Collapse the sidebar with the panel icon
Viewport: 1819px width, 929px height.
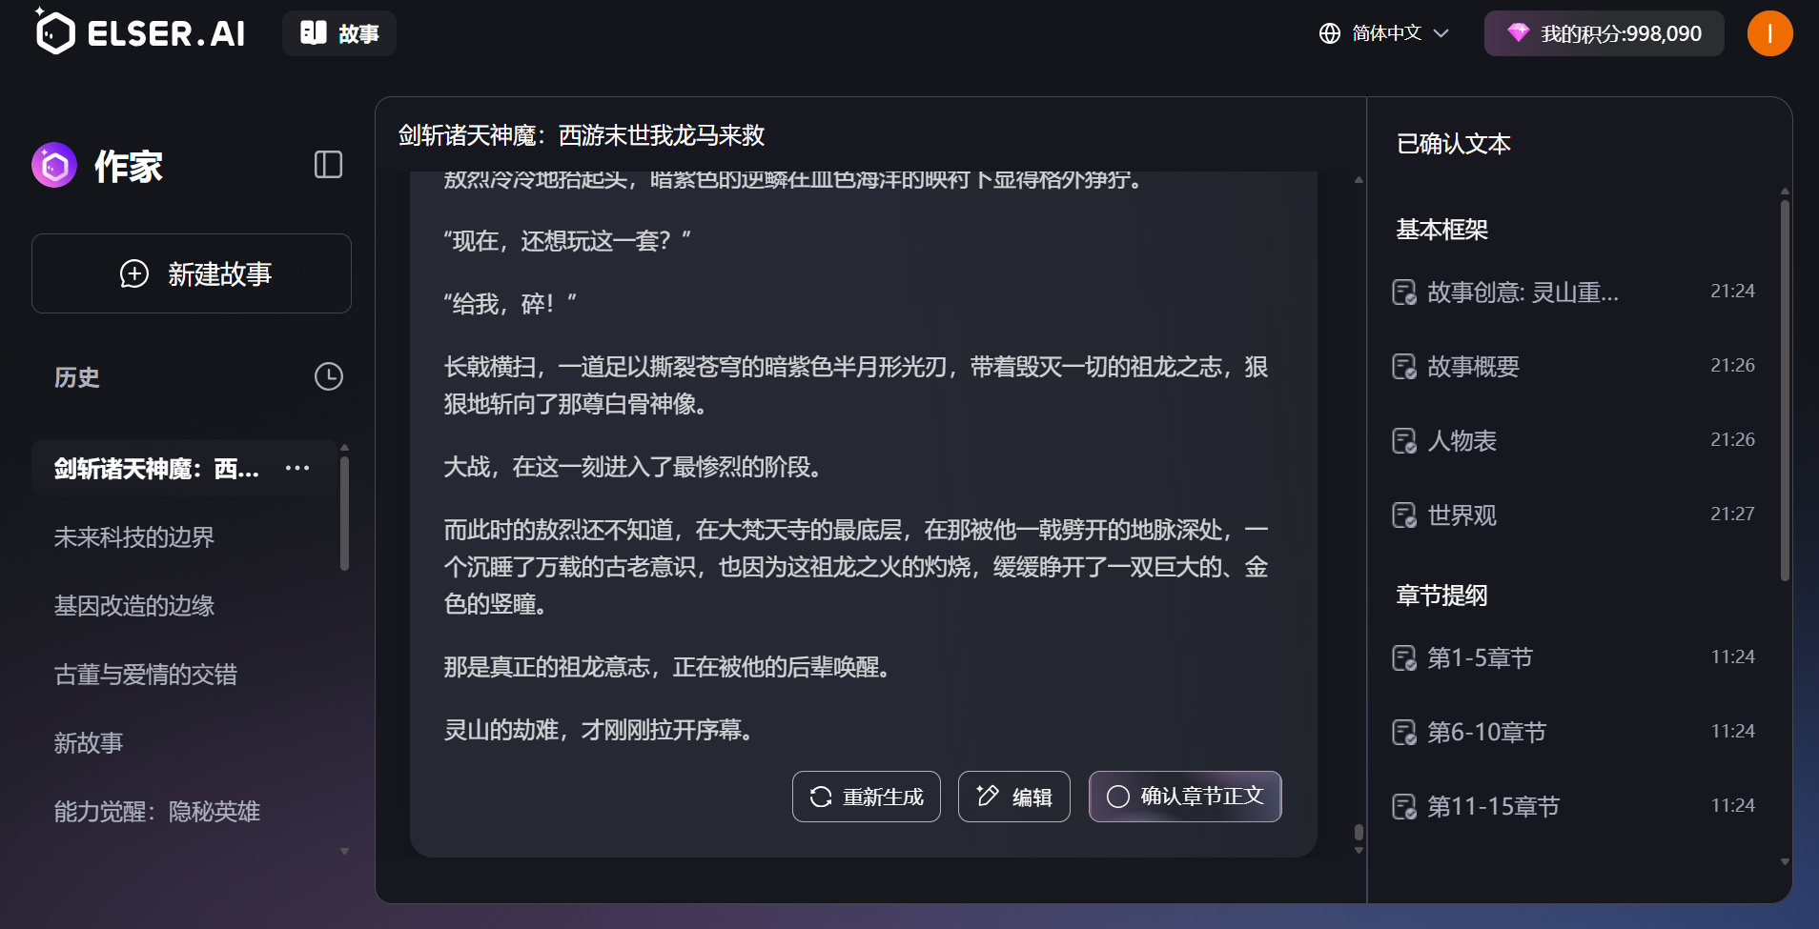pos(328,165)
